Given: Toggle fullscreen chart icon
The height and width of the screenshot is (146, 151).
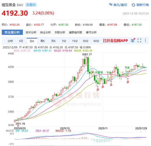Looking at the screenshot, I should 139,40.
